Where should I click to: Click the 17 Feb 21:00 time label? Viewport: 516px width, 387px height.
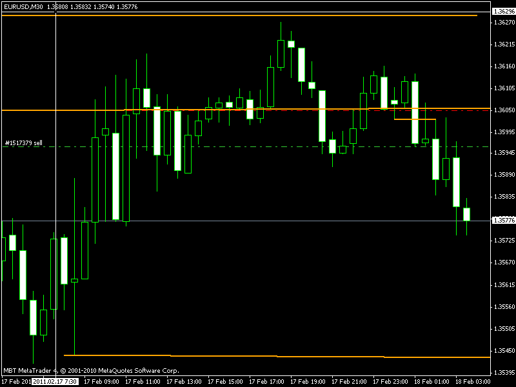tap(349, 382)
